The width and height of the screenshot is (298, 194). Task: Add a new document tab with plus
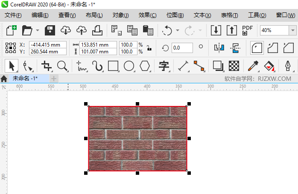coord(54,79)
